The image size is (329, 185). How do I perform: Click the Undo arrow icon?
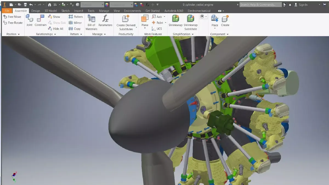coord(31,5)
